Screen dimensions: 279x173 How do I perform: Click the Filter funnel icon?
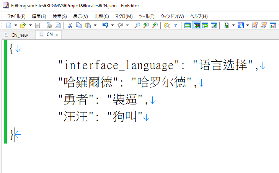176,25
